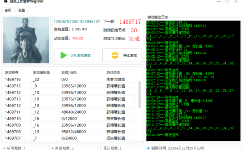
Task: Click the 停止游戏 button label
Action: pyautogui.click(x=130, y=56)
